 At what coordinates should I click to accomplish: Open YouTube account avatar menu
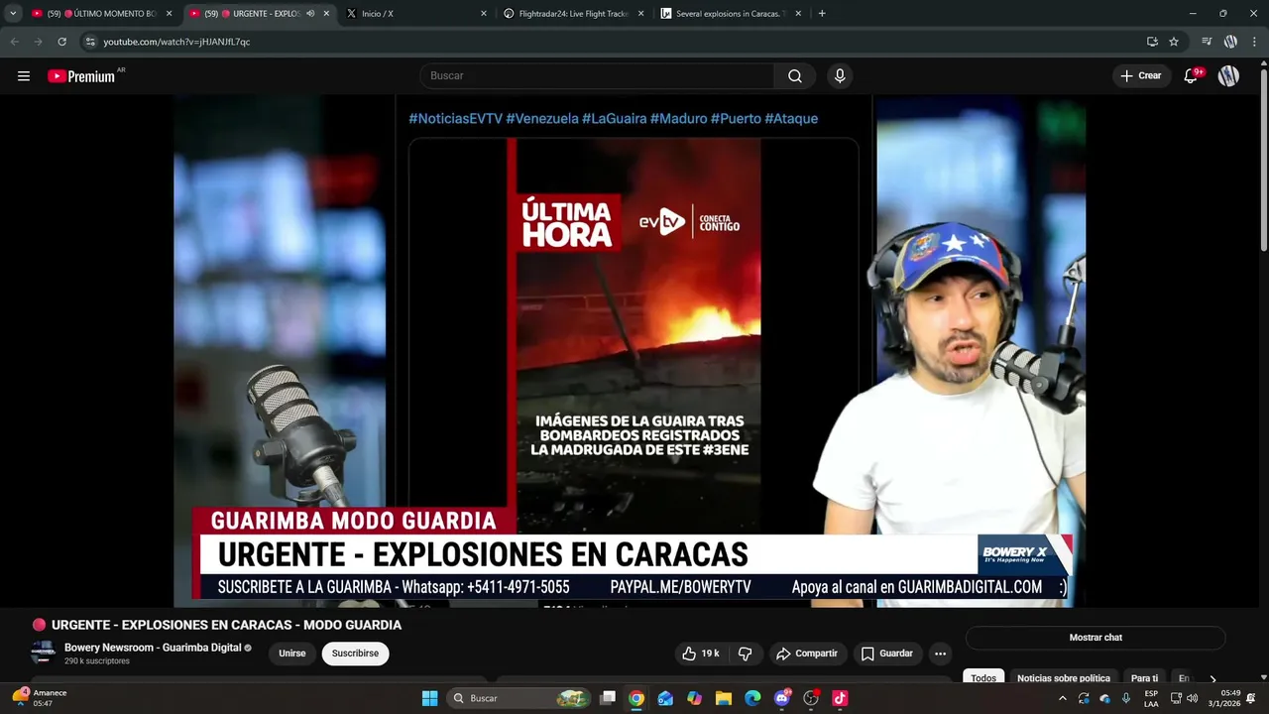coord(1228,76)
